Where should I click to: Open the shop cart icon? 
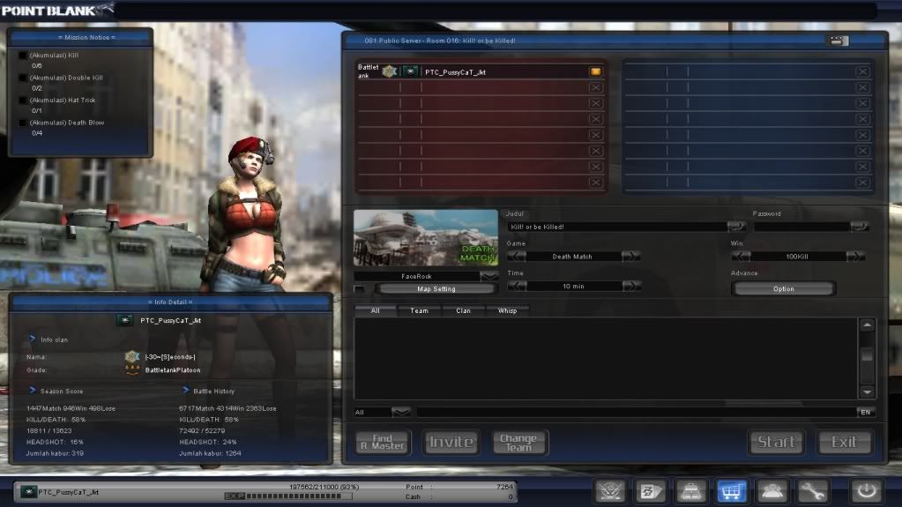[x=731, y=491]
